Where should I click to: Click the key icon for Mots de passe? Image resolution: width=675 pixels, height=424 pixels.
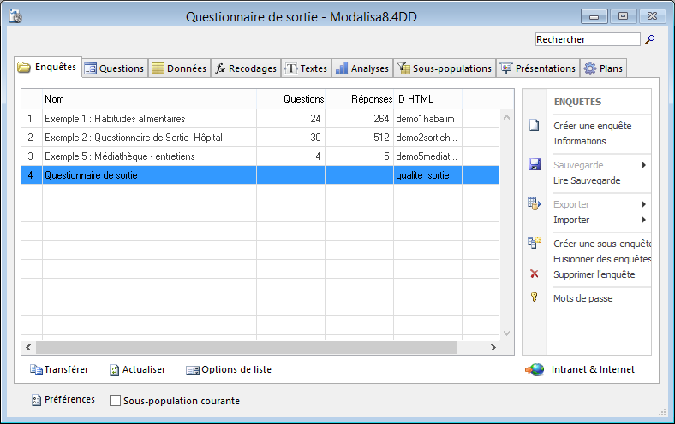point(535,297)
